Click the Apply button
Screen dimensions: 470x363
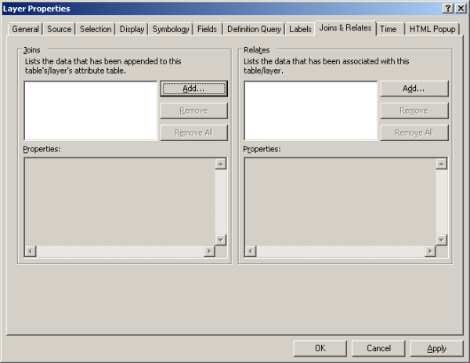[436, 348]
